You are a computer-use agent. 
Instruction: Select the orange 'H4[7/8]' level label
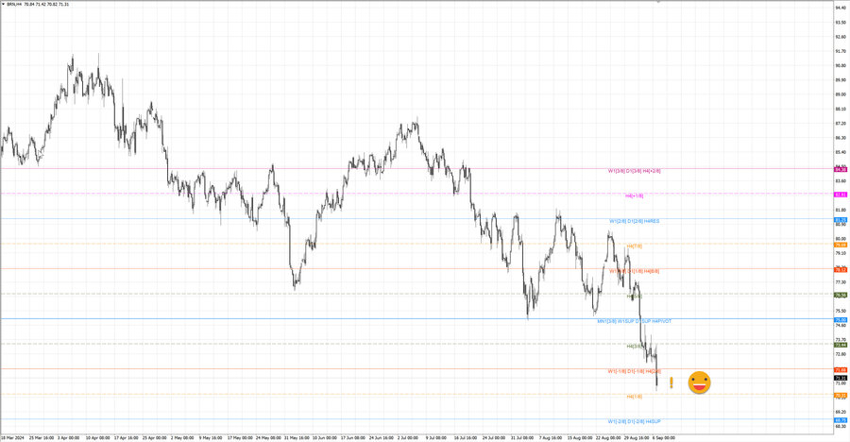[635, 246]
